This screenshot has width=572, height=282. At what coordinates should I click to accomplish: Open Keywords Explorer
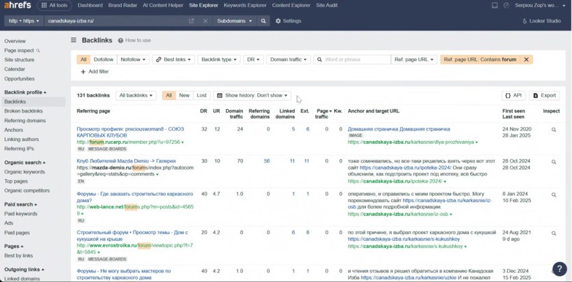tap(245, 6)
